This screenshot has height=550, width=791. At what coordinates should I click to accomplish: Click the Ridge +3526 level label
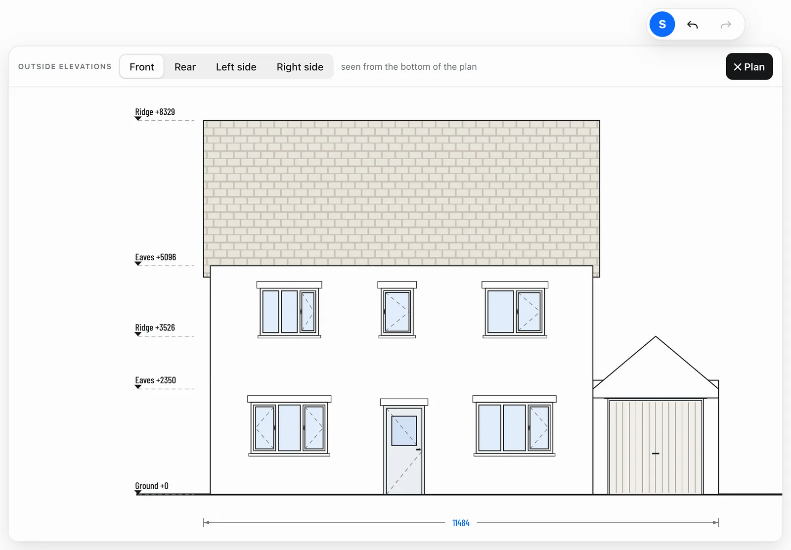155,327
